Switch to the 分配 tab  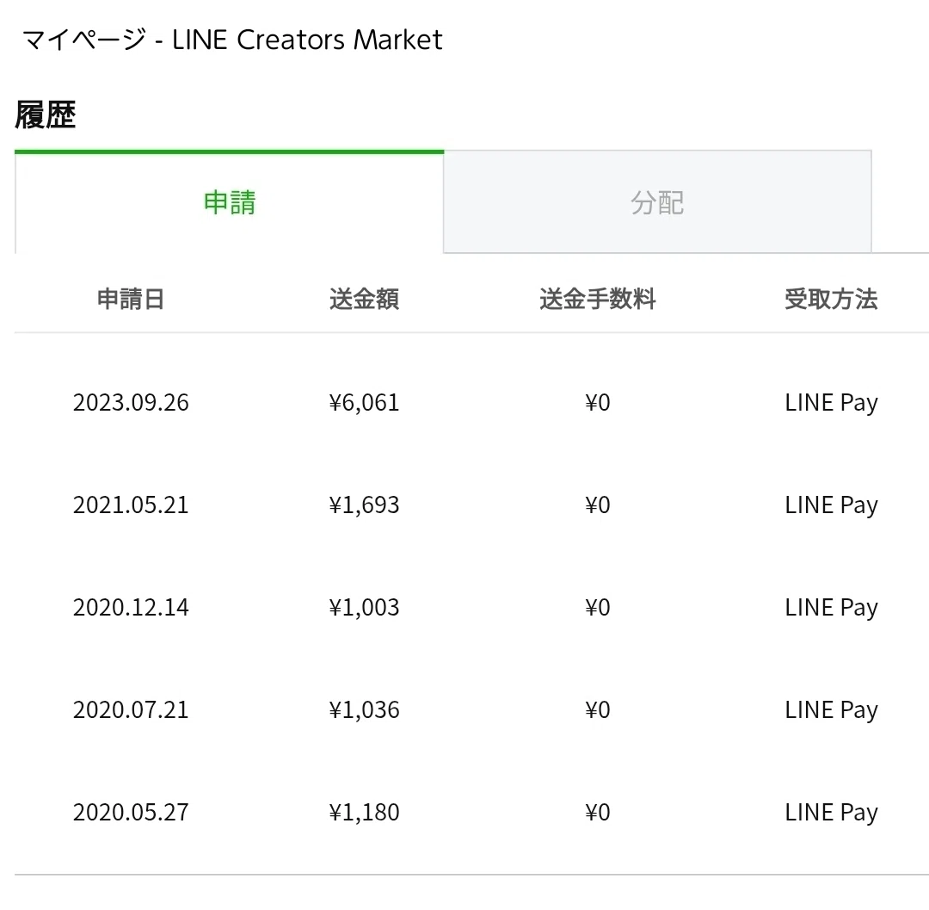[x=657, y=202]
